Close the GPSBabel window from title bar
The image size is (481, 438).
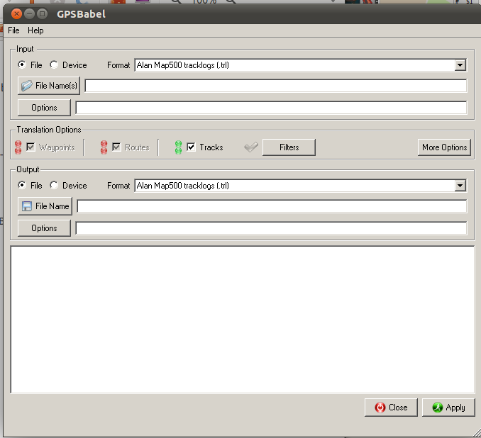click(x=13, y=14)
